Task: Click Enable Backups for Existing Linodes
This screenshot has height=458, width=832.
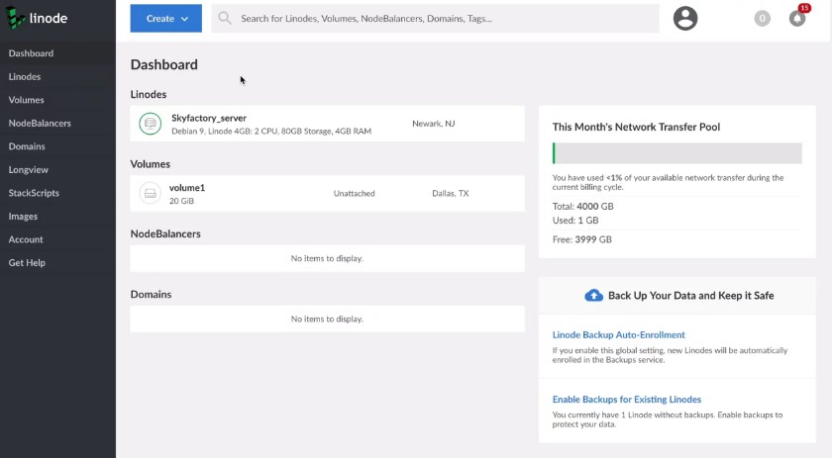Action: pos(627,400)
